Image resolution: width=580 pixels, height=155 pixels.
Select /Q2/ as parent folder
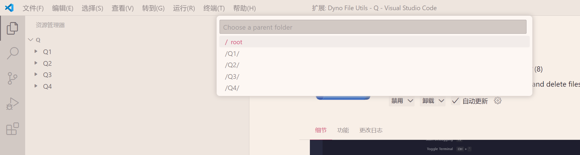[232, 65]
